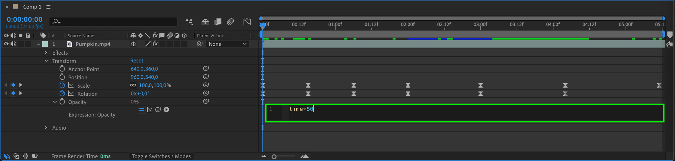
Task: Click Opacity property pick whip
Action: point(206,101)
